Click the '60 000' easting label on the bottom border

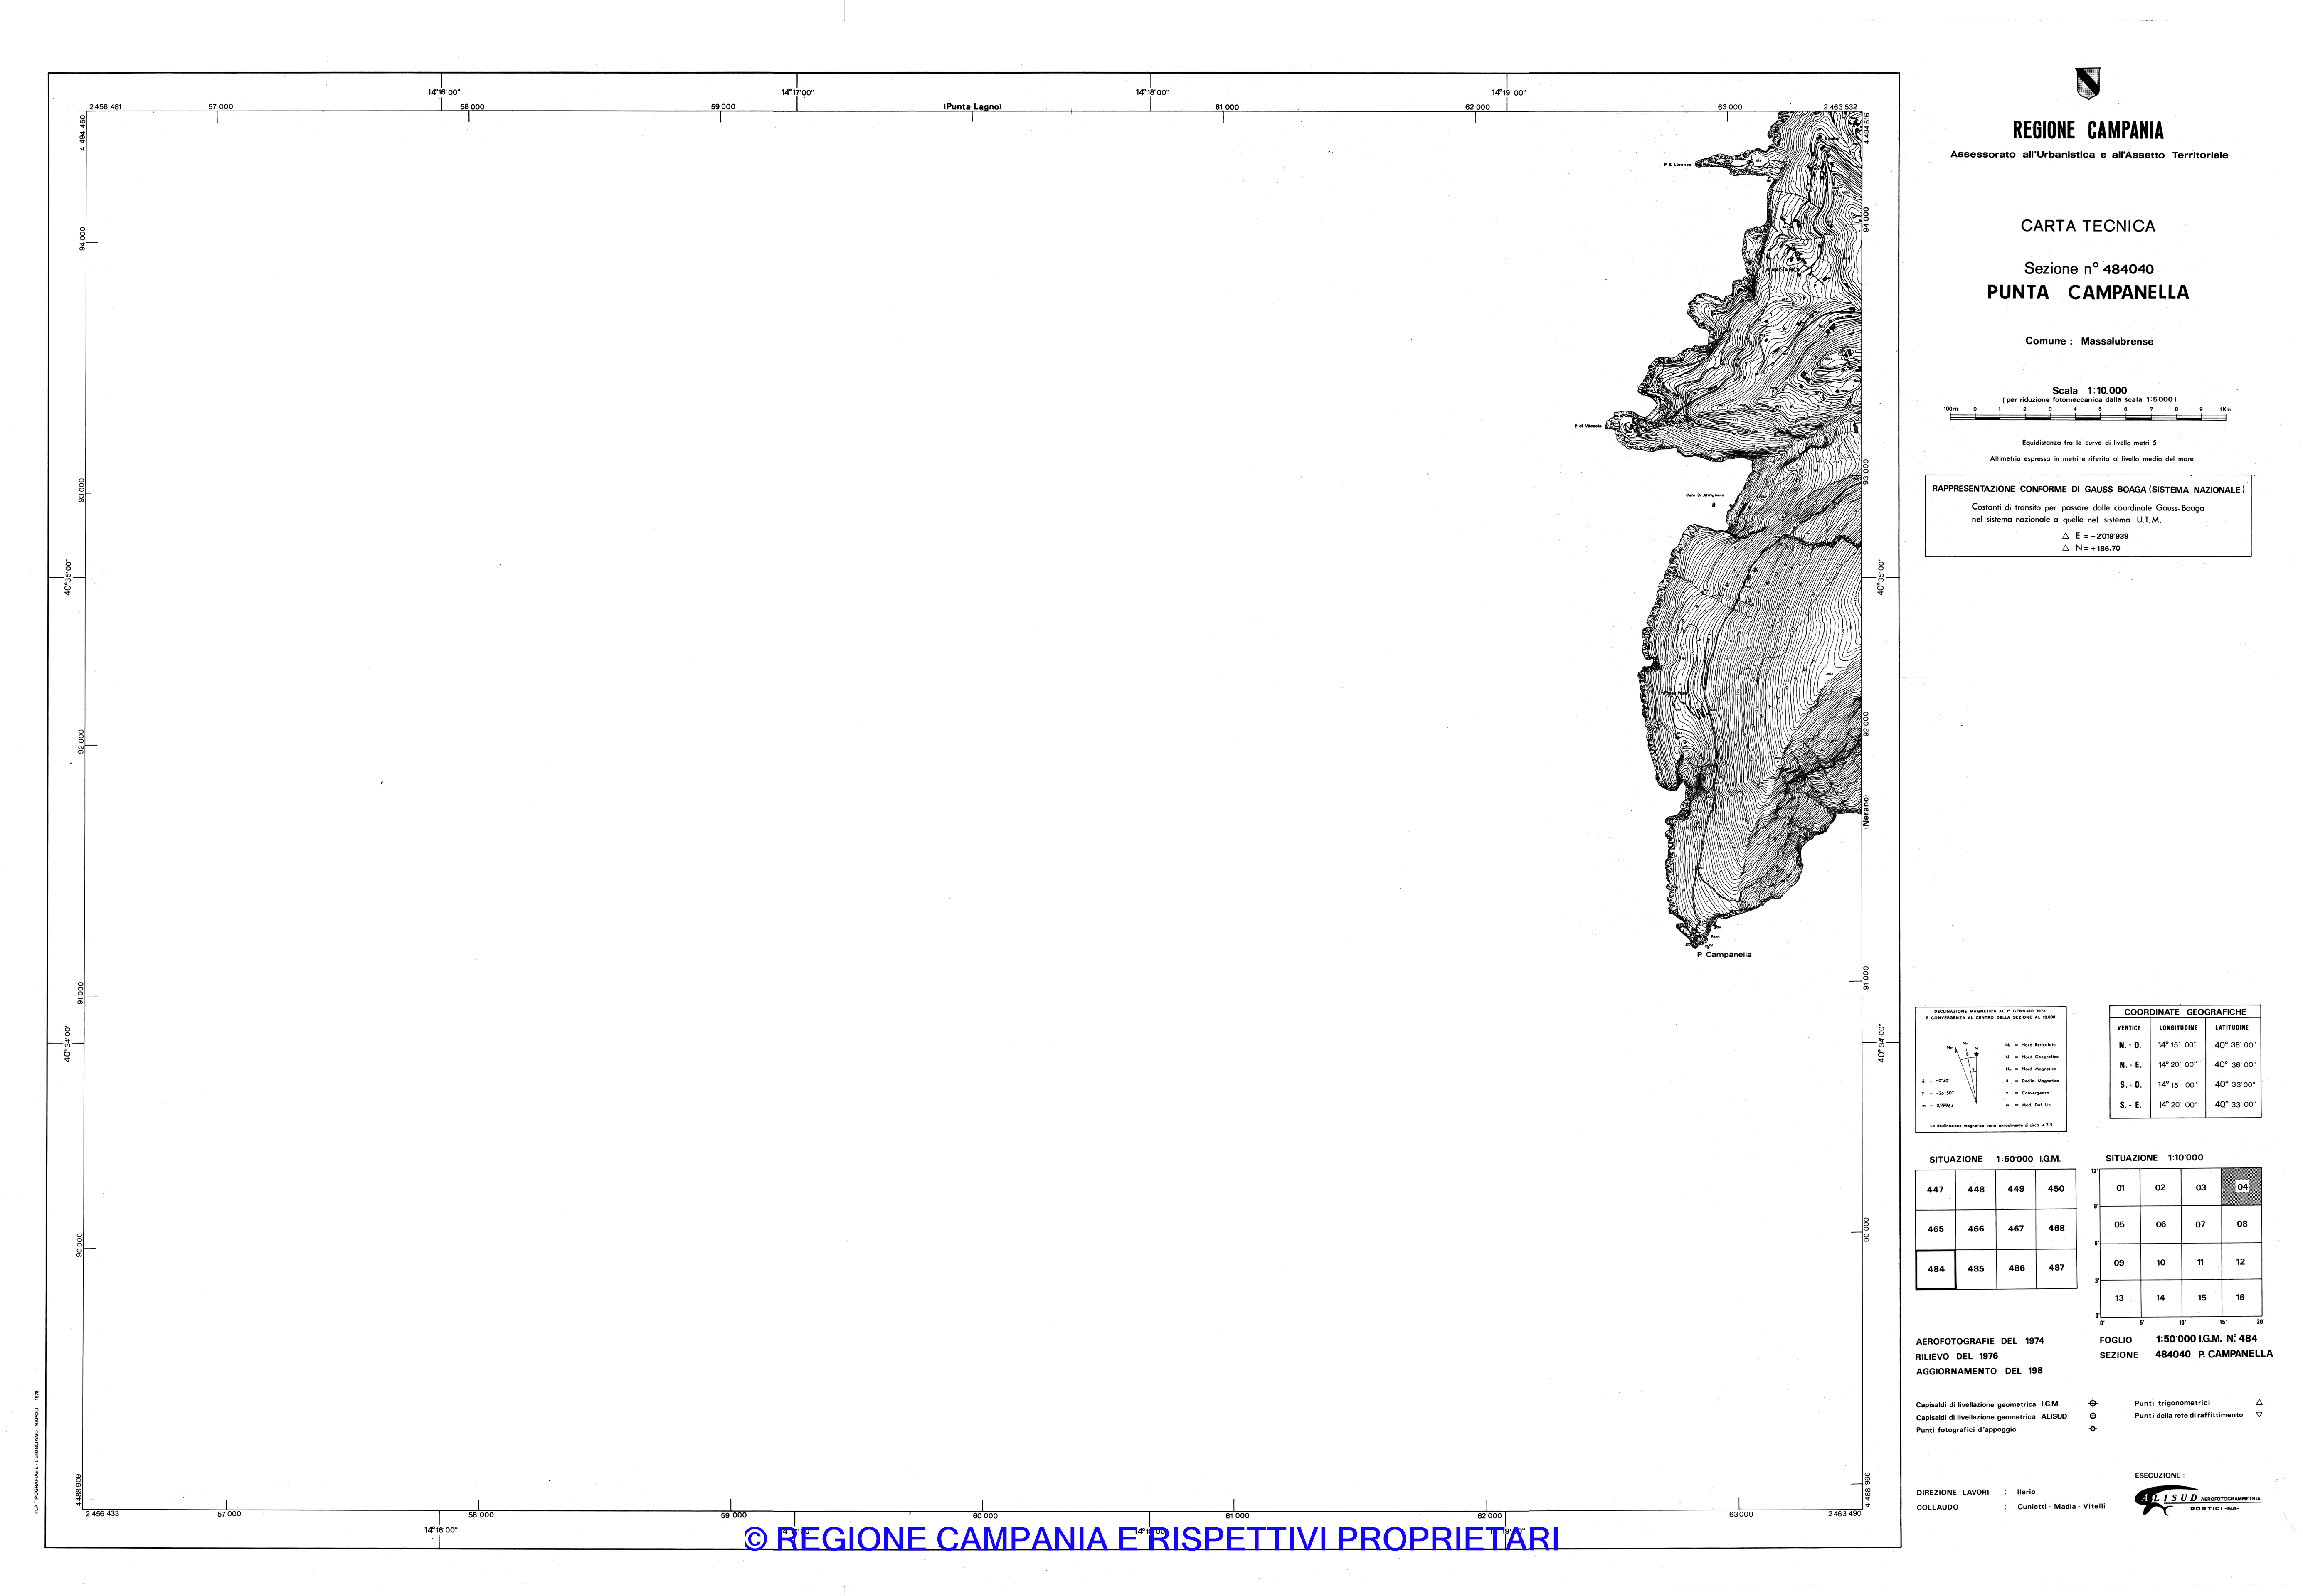pyautogui.click(x=985, y=1516)
